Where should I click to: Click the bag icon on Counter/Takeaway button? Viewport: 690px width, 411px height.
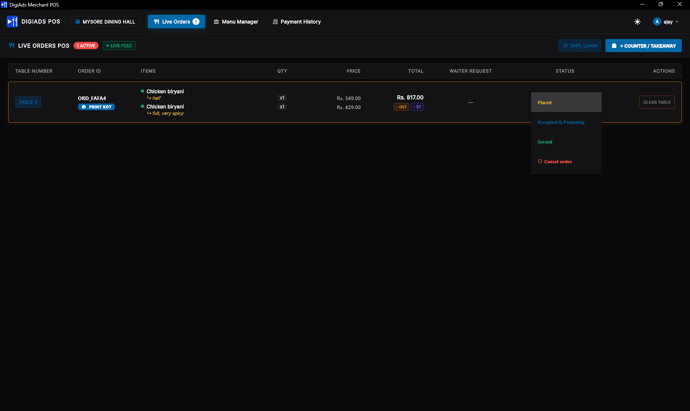tap(614, 46)
